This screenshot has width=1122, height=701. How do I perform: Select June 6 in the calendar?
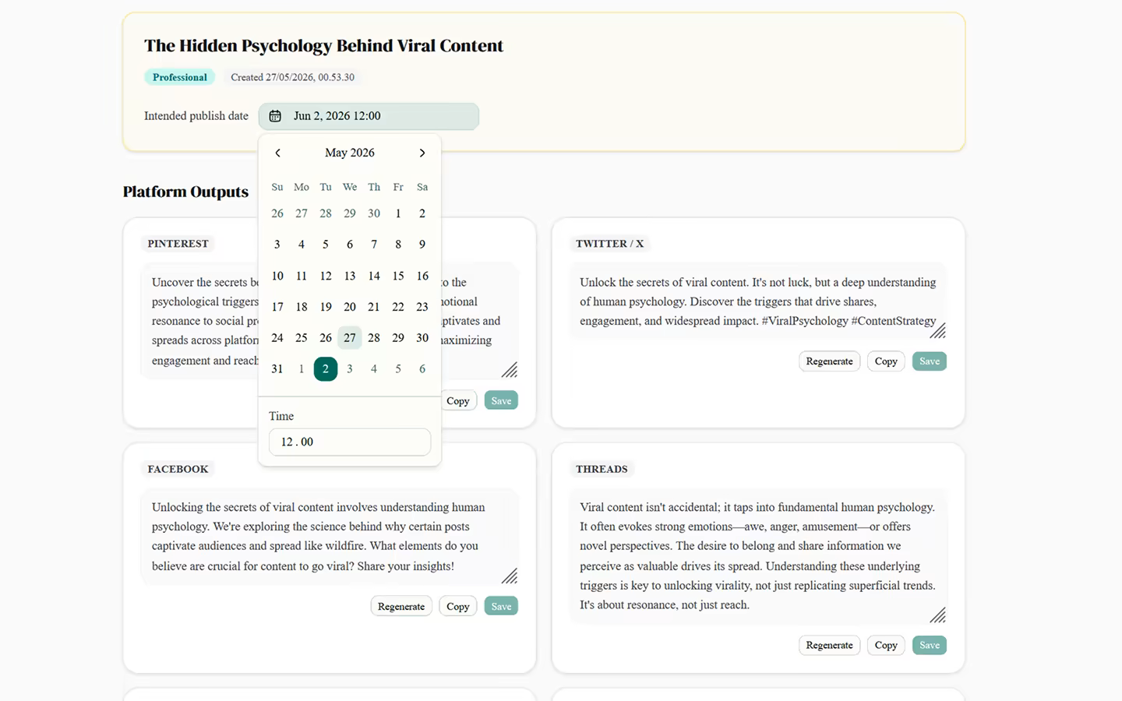point(422,369)
